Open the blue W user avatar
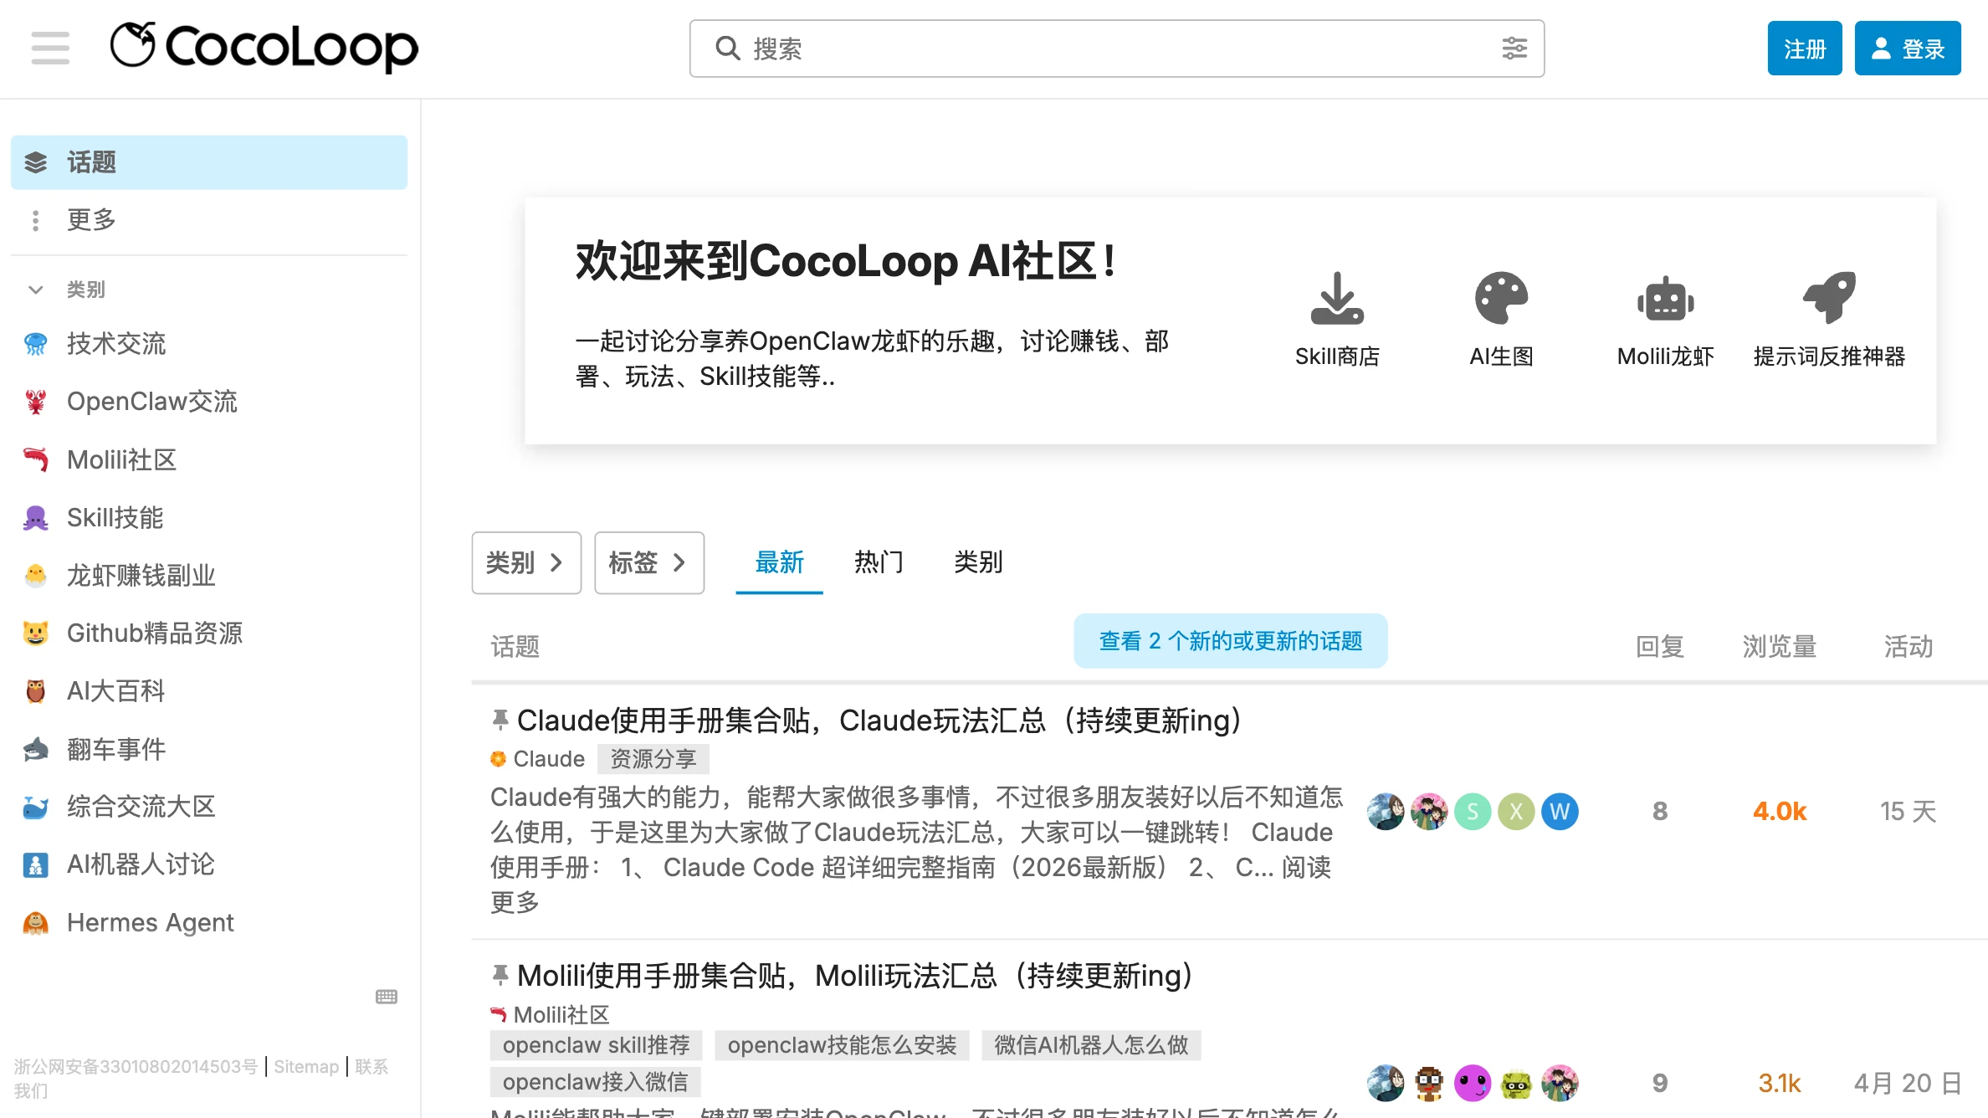1988x1118 pixels. point(1560,811)
